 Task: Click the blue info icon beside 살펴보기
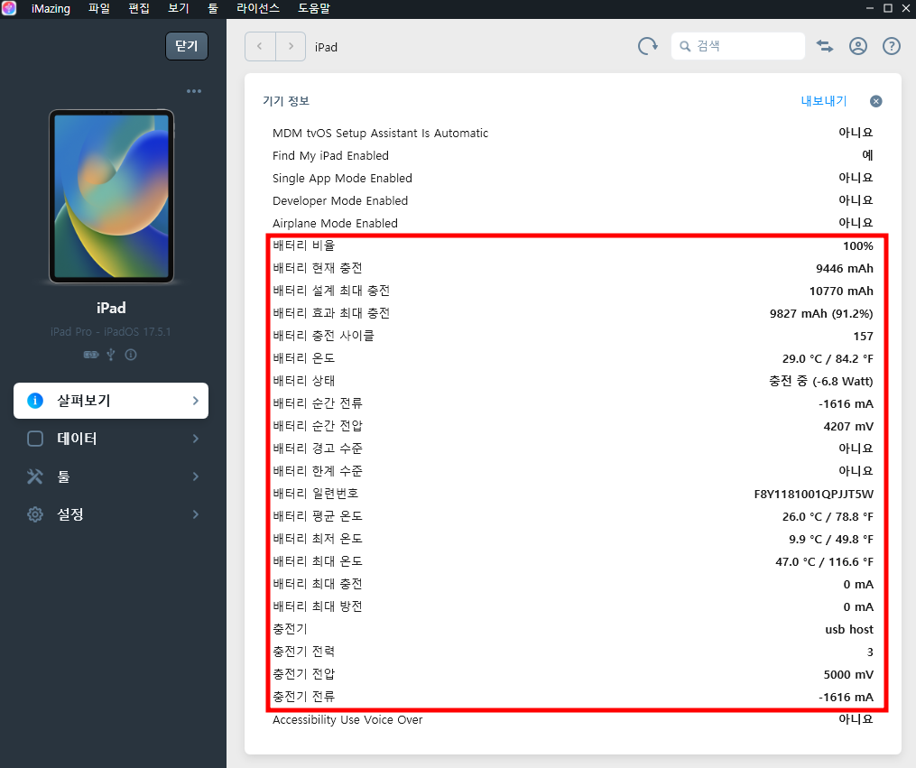pyautogui.click(x=35, y=401)
